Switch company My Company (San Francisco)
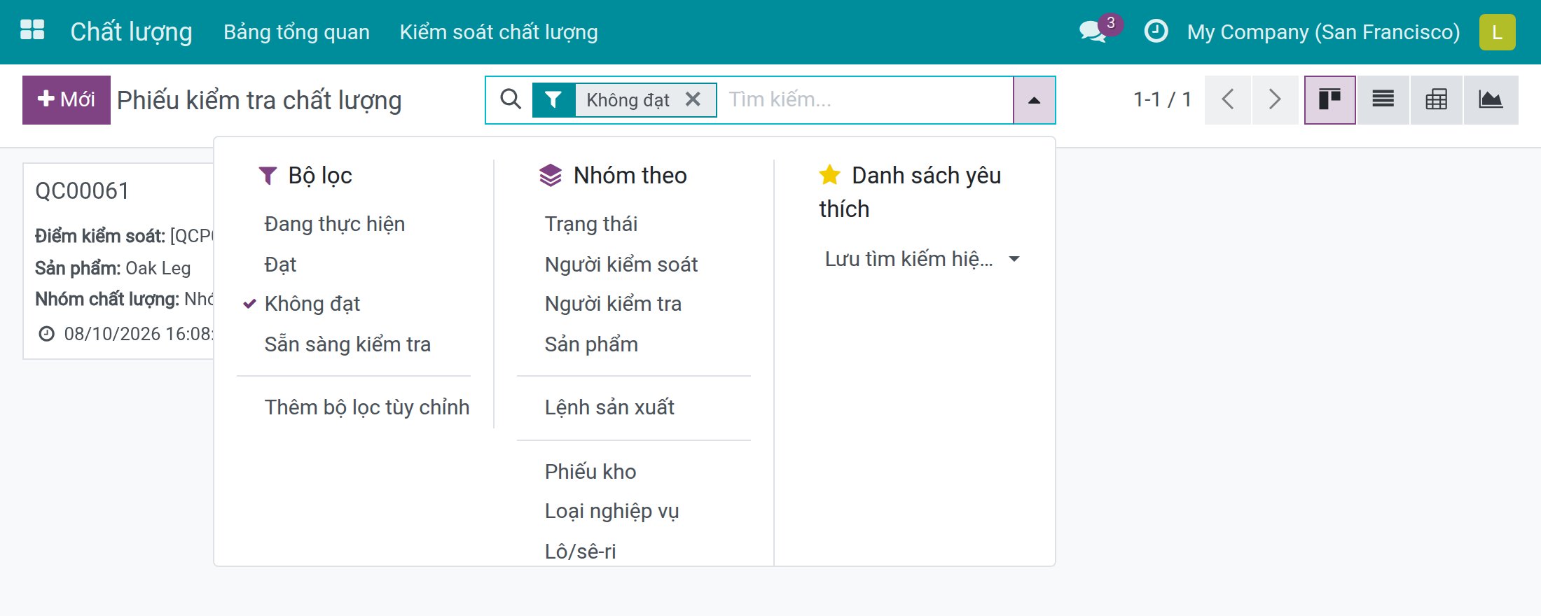Image resolution: width=1541 pixels, height=616 pixels. (x=1323, y=32)
